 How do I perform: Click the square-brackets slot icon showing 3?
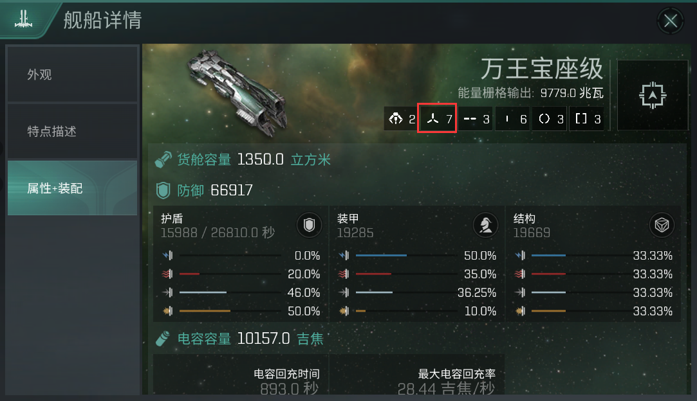pyautogui.click(x=587, y=119)
